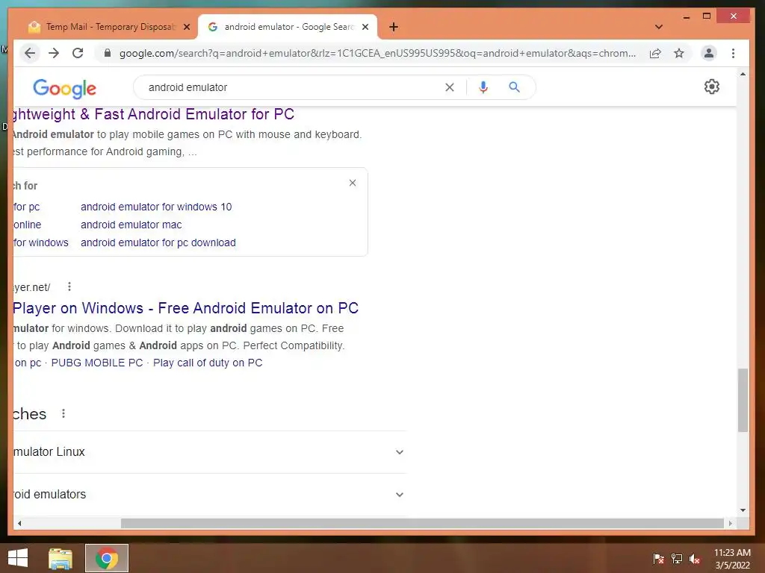
Task: Open the Chrome profile avatar
Action: point(709,53)
